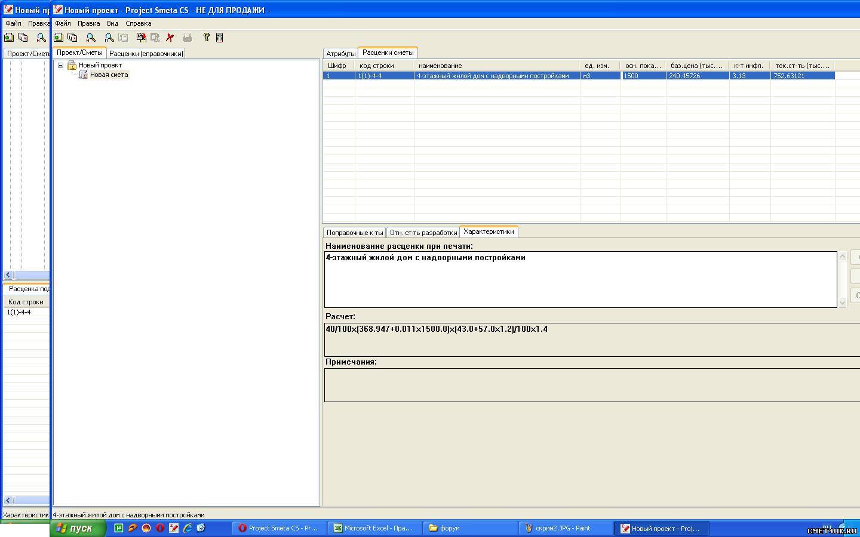
Task: Click the ед. изм. column header
Action: point(600,66)
